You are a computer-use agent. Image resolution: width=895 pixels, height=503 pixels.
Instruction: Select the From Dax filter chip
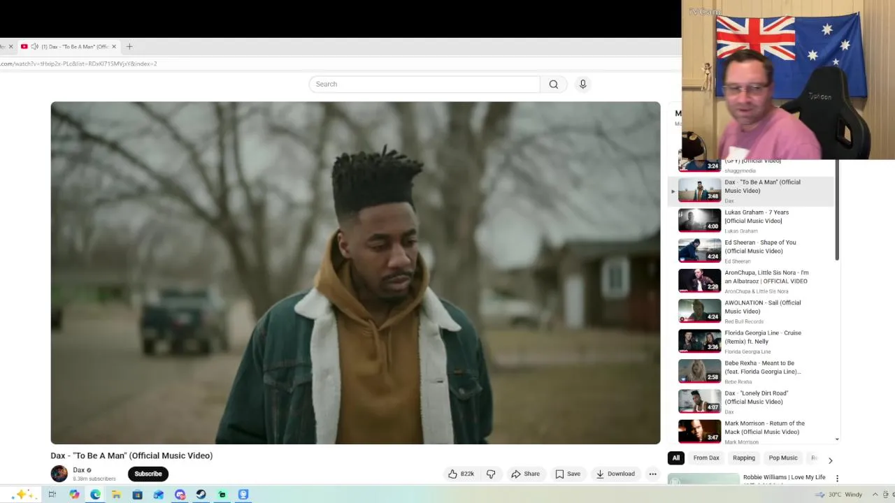pyautogui.click(x=706, y=458)
